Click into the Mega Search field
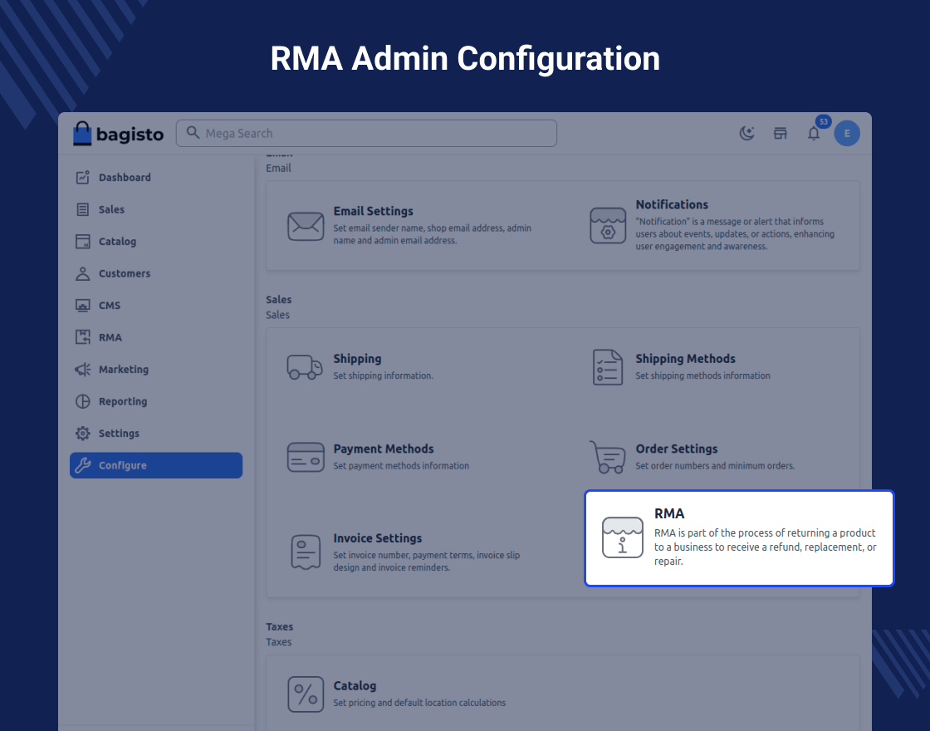This screenshot has width=930, height=731. point(366,134)
